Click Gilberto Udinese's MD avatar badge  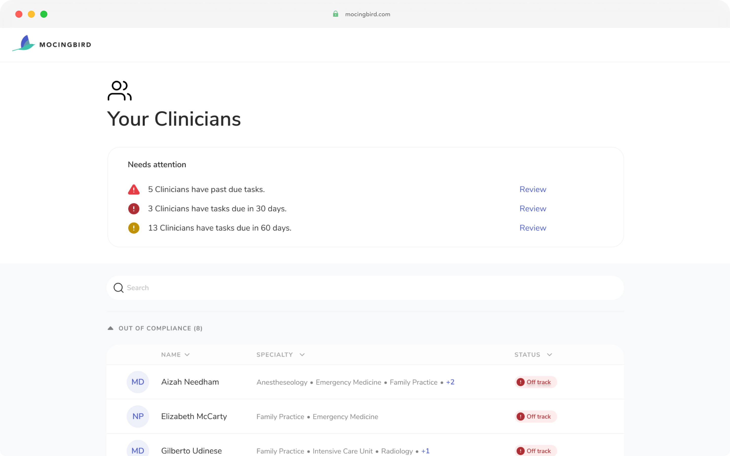[x=138, y=450]
